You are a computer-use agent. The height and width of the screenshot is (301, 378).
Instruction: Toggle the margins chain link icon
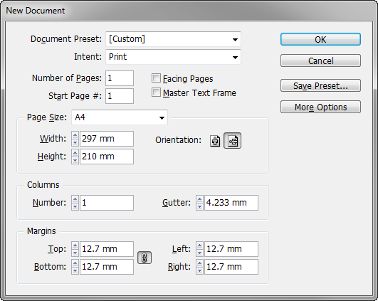click(x=145, y=258)
